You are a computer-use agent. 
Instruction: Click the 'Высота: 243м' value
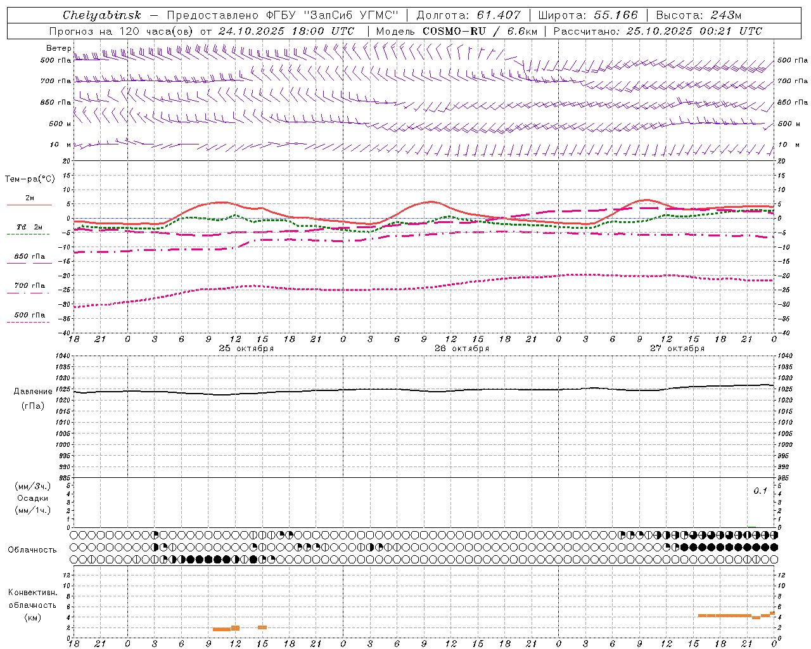(x=699, y=15)
